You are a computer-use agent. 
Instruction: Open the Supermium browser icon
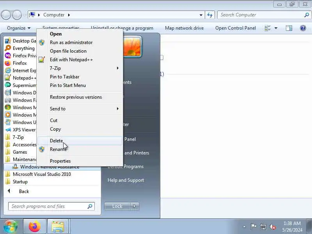point(8,85)
